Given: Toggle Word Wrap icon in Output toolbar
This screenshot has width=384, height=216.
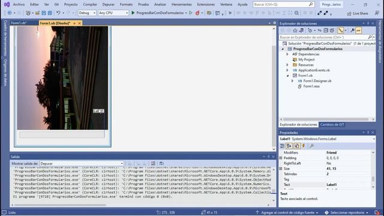Looking at the screenshot, I should [161, 163].
